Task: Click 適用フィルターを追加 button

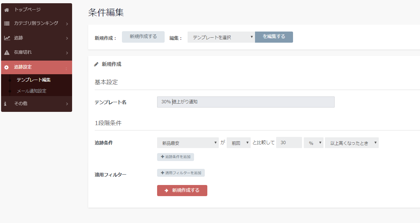Action: point(181,173)
